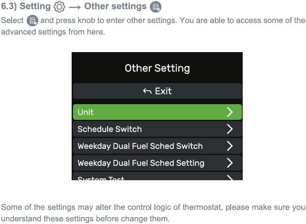Expand Weekday Dual Fuel Sched Setting chevron

pos(230,163)
